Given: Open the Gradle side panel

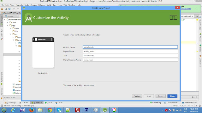Looking at the screenshot, I should (x=200, y=48).
